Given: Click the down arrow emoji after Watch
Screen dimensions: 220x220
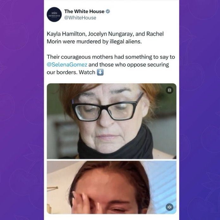Looking at the screenshot, I should [x=100, y=72].
